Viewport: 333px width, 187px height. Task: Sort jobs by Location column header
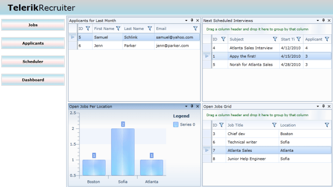coord(288,125)
